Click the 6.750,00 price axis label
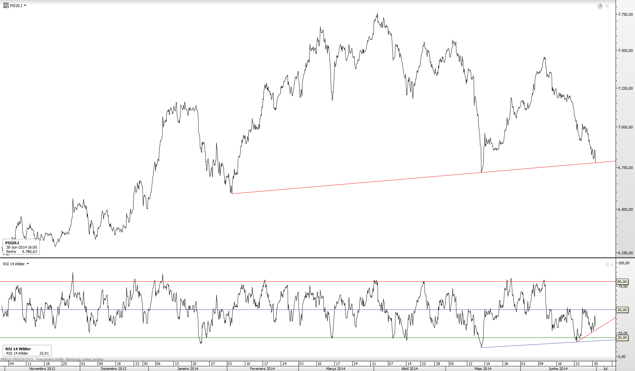635x371 pixels. (x=625, y=168)
